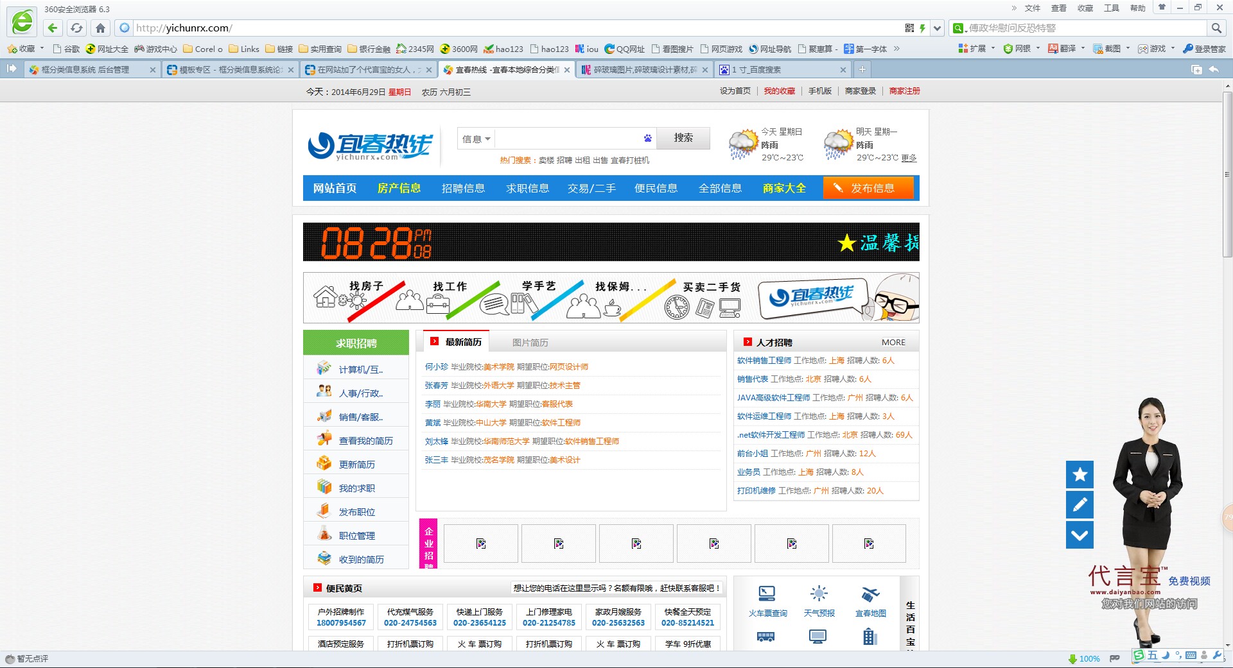Click the 商家注册 link at top
Image resolution: width=1233 pixels, height=668 pixels.
(x=904, y=91)
